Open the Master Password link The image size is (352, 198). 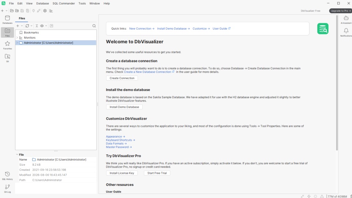tap(119, 147)
